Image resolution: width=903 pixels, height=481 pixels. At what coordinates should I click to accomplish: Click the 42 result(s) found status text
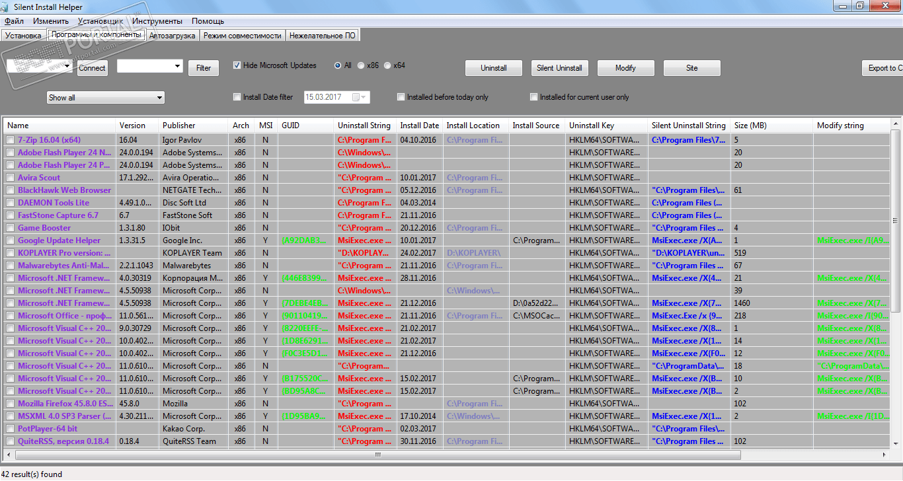tap(32, 474)
